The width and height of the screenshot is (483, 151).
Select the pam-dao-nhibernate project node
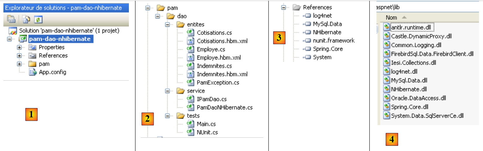coord(59,39)
